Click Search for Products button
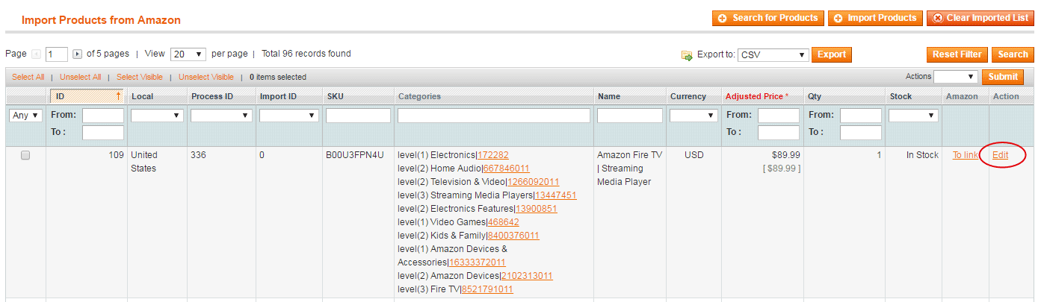The image size is (1044, 302). [x=768, y=18]
